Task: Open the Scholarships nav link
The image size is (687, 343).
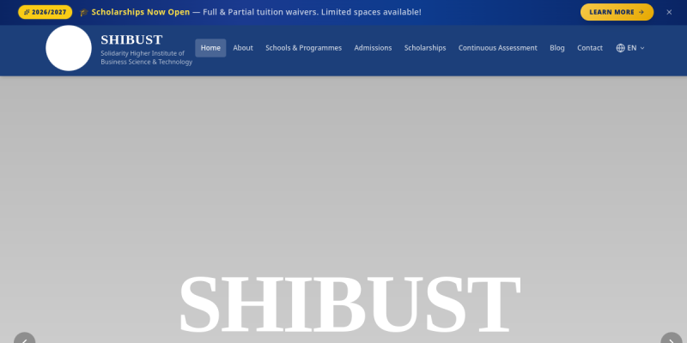Action: 425,48
